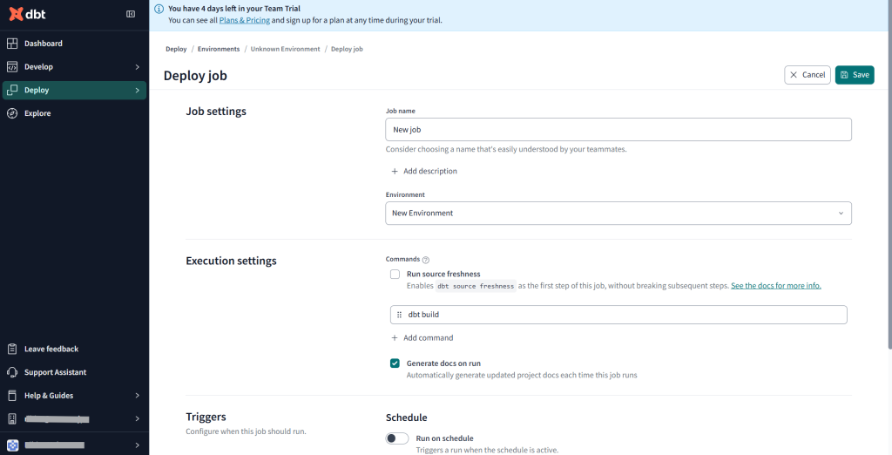The image size is (892, 455).
Task: Go to Environments in the breadcrumb
Action: point(219,49)
